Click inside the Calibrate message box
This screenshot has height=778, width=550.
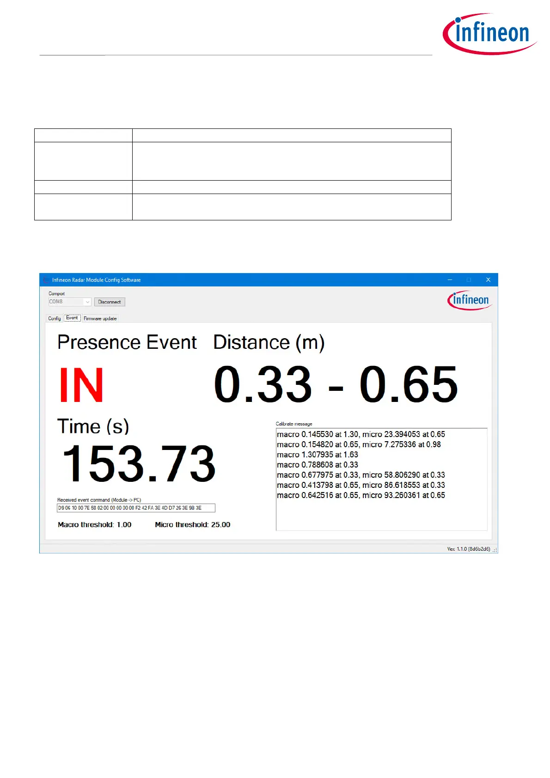tap(381, 480)
